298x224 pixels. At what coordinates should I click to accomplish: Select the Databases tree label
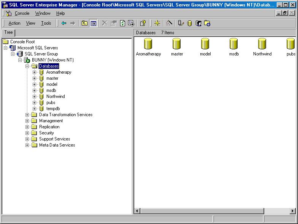click(x=49, y=66)
